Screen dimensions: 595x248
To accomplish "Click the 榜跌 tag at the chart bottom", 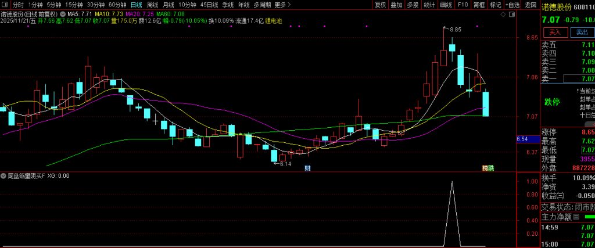I will pos(488,168).
